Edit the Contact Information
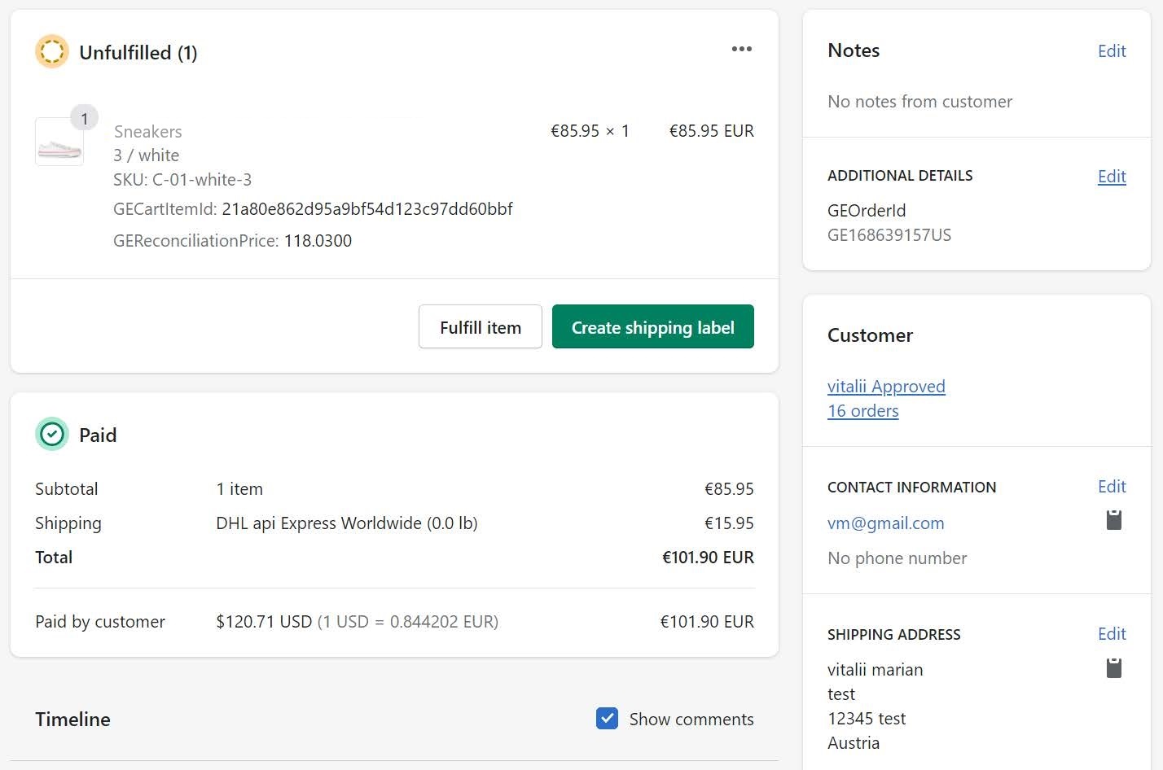Screen dimensions: 1163x770 [x=1111, y=487]
